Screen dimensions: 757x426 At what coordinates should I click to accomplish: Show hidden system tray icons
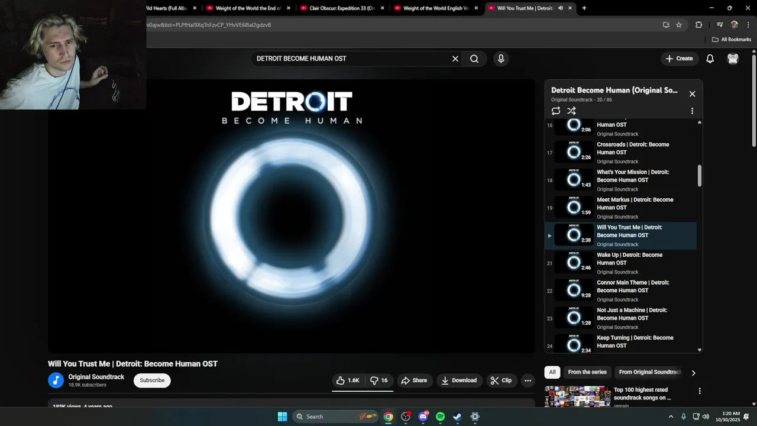[x=671, y=417]
